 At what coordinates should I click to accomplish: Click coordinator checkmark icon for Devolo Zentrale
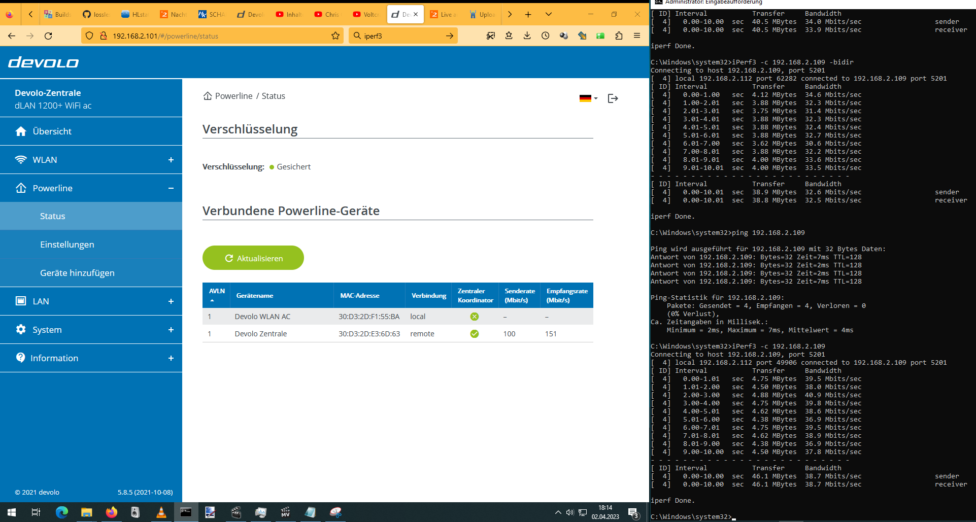pos(475,334)
